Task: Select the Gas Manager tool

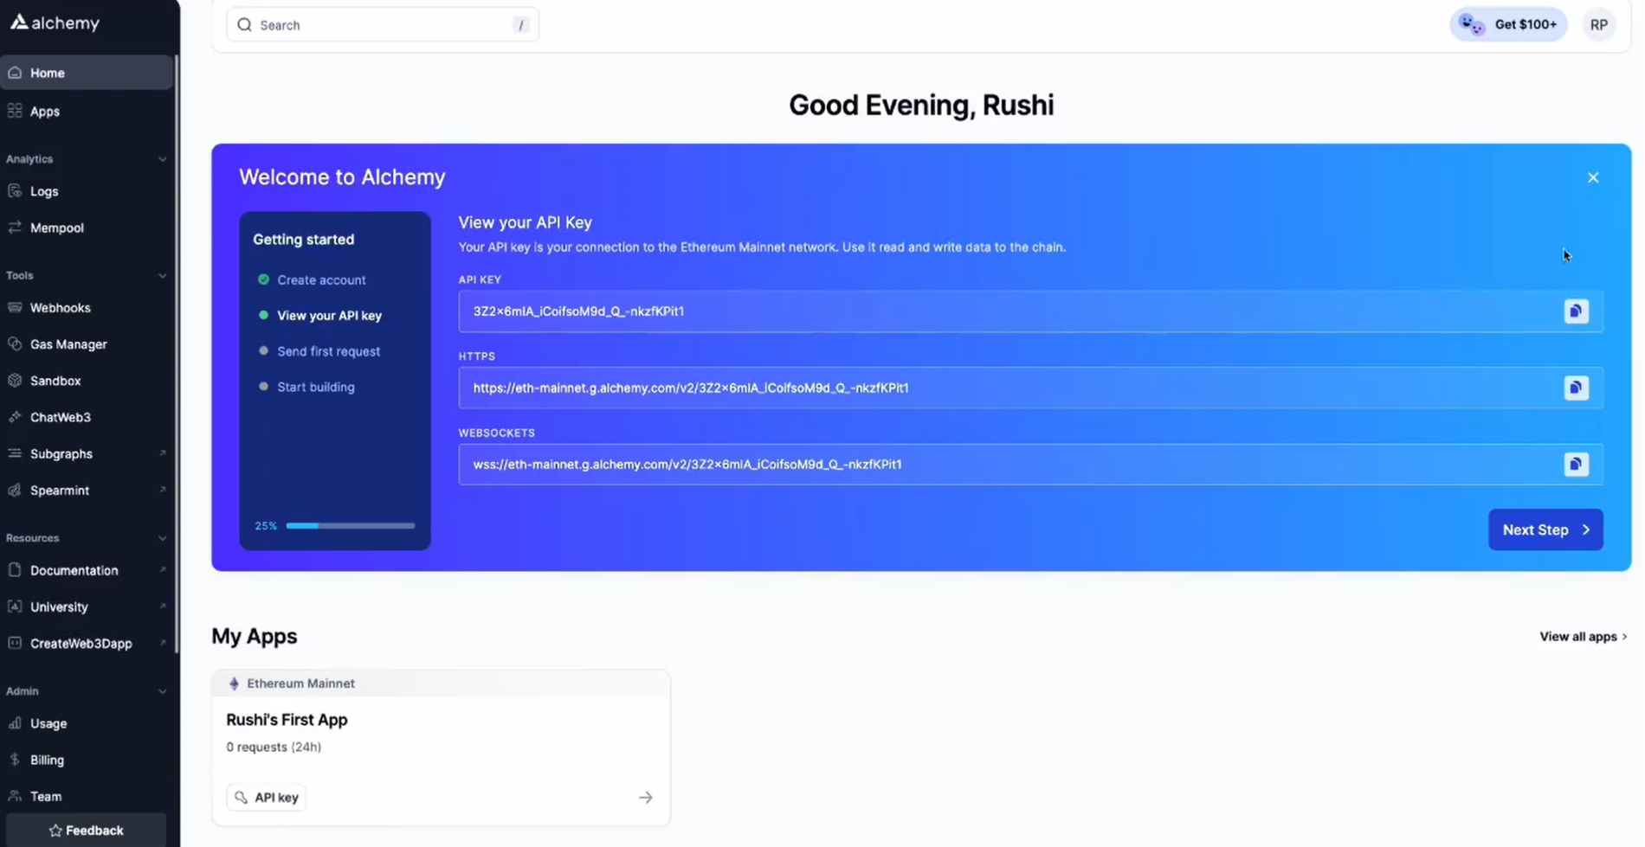Action: click(x=69, y=343)
